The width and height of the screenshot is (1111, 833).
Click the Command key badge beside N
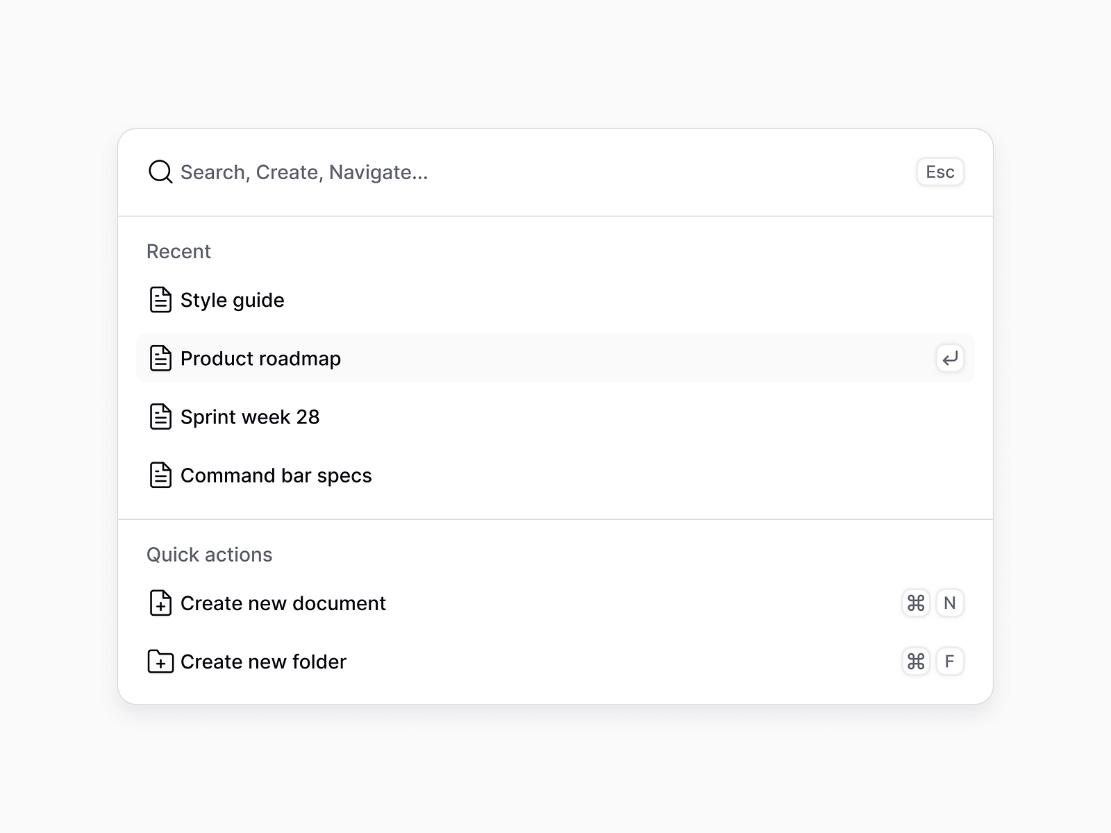pyautogui.click(x=916, y=603)
